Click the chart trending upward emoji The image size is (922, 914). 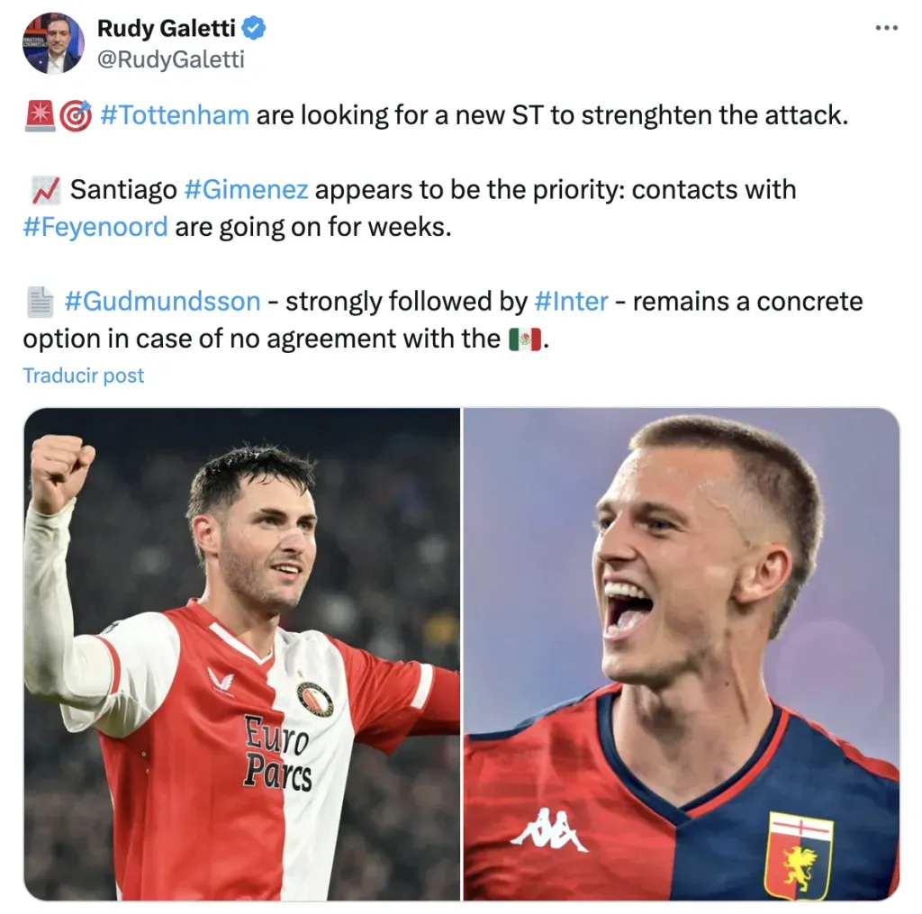[46, 190]
